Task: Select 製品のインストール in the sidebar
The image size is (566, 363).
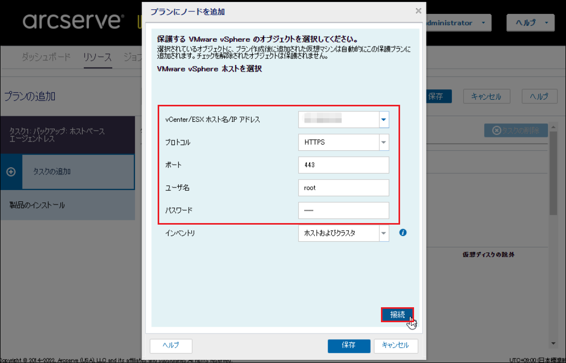Action: coord(37,205)
